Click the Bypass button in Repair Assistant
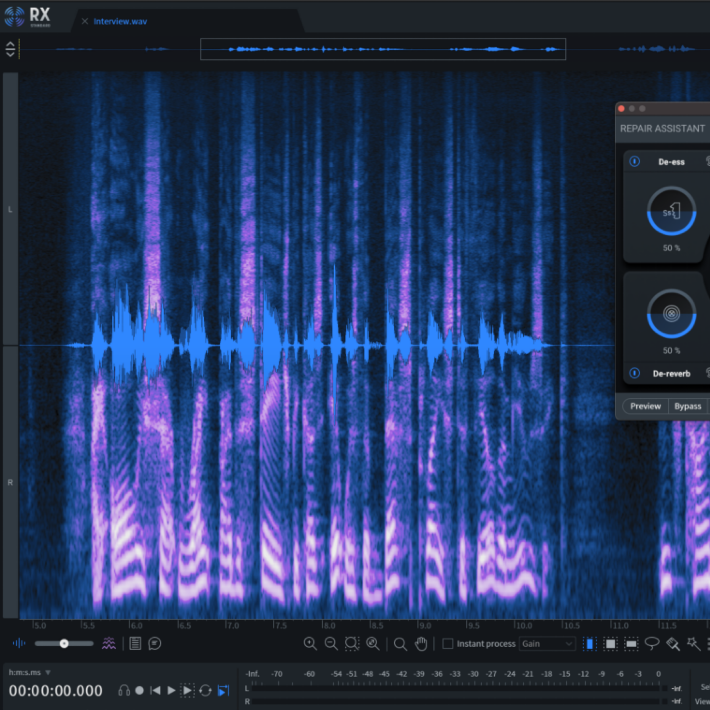This screenshot has height=710, width=710. coord(688,406)
